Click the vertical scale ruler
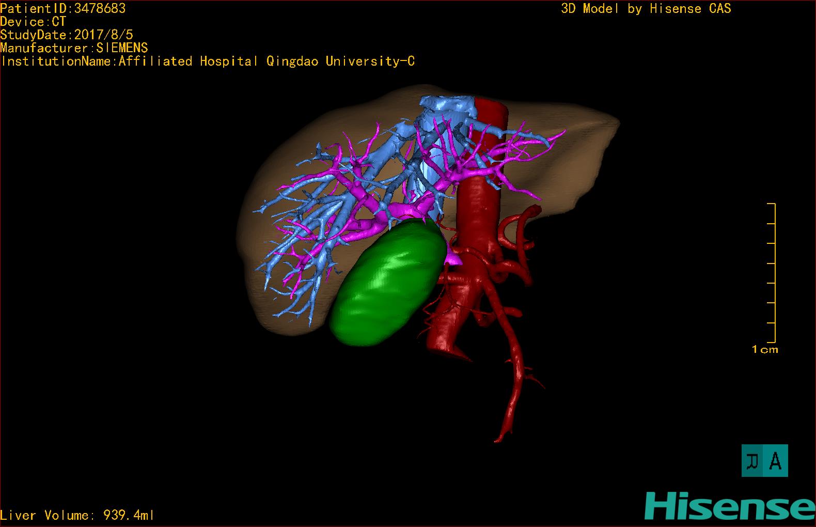816x527 pixels. [772, 273]
